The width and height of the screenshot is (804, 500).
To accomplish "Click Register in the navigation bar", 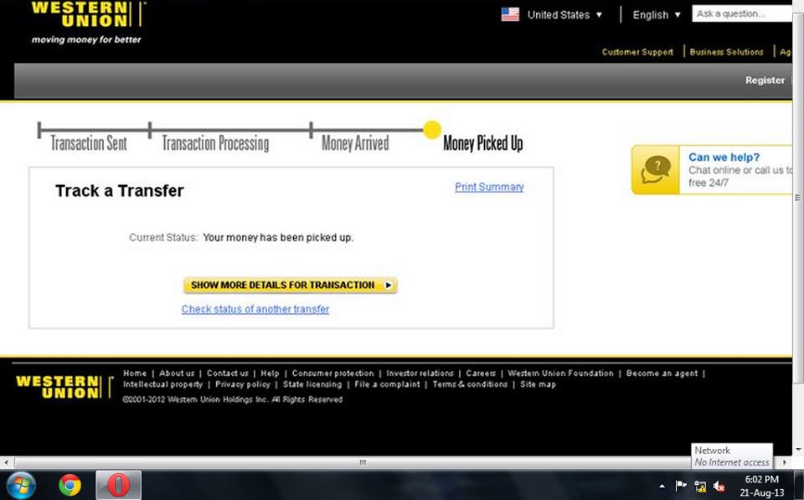I will [765, 80].
